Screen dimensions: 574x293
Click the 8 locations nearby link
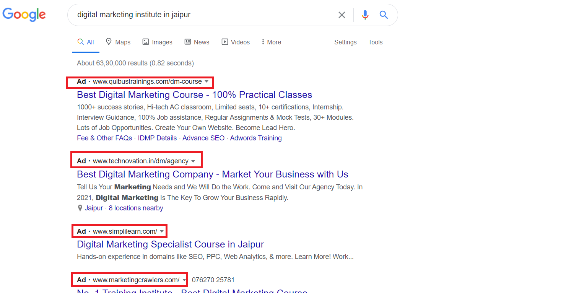click(x=136, y=208)
